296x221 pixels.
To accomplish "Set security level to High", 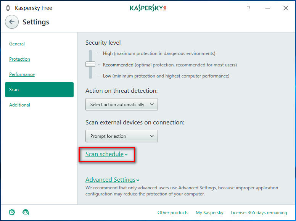I will [x=108, y=53].
